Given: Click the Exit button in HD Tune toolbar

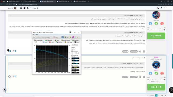Looking at the screenshot, I should (78, 37).
